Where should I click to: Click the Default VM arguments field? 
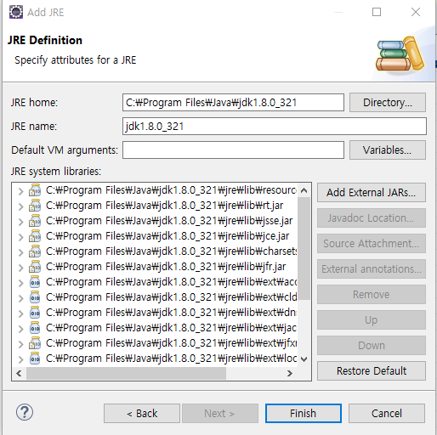pyautogui.click(x=233, y=150)
